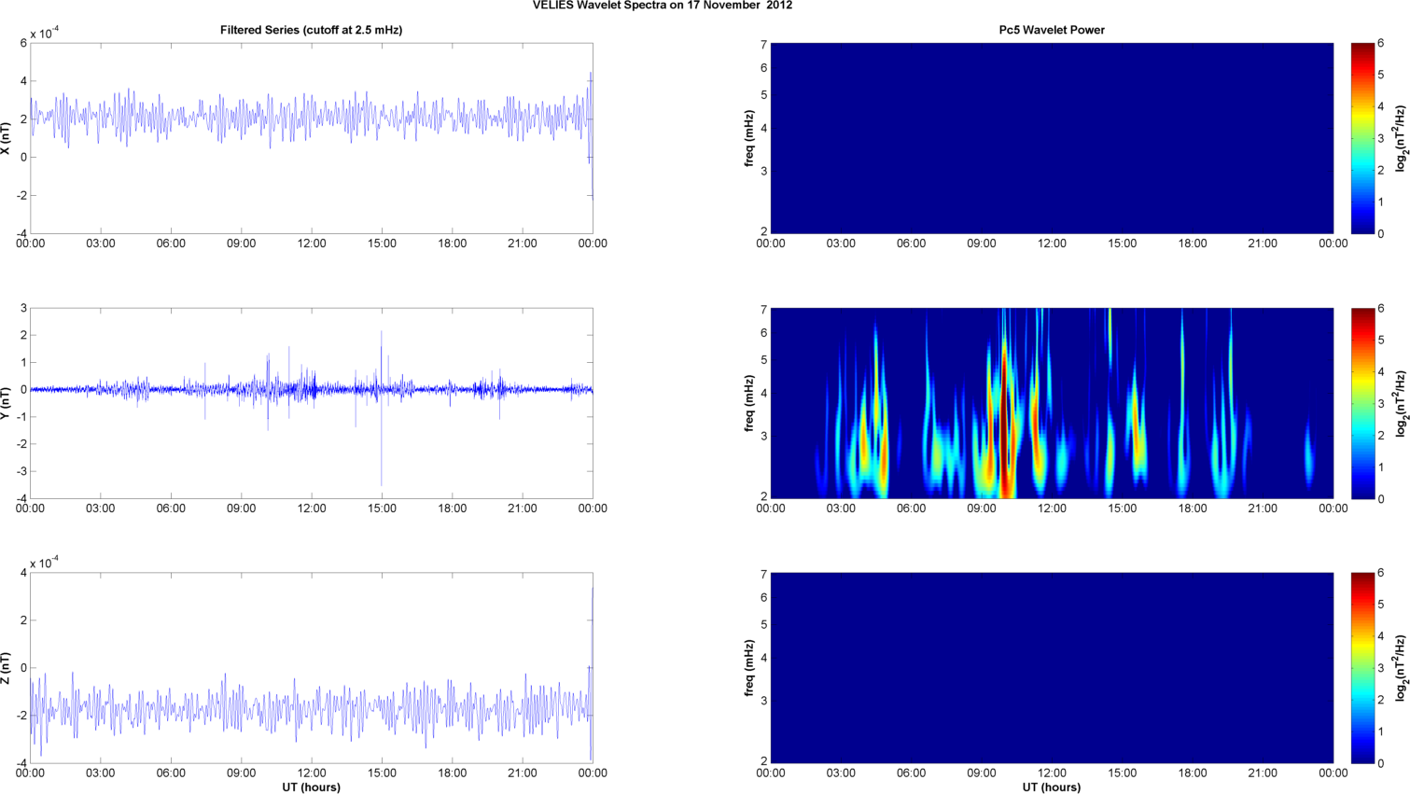Click 'UT (hours)' label below the Z series plot
Image resolution: width=1410 pixels, height=794 pixels.
tap(311, 787)
